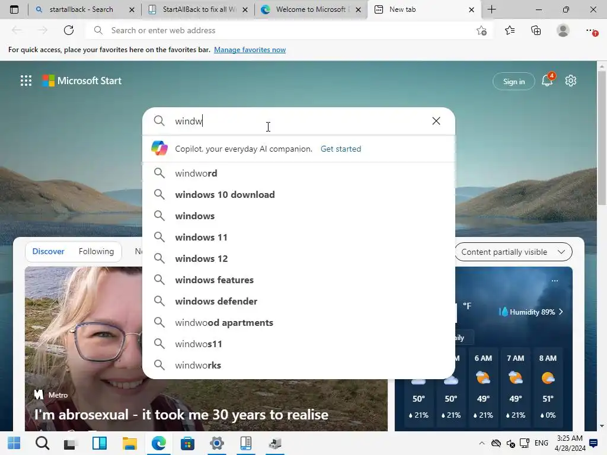Select the windworks suggestion

pos(299,365)
